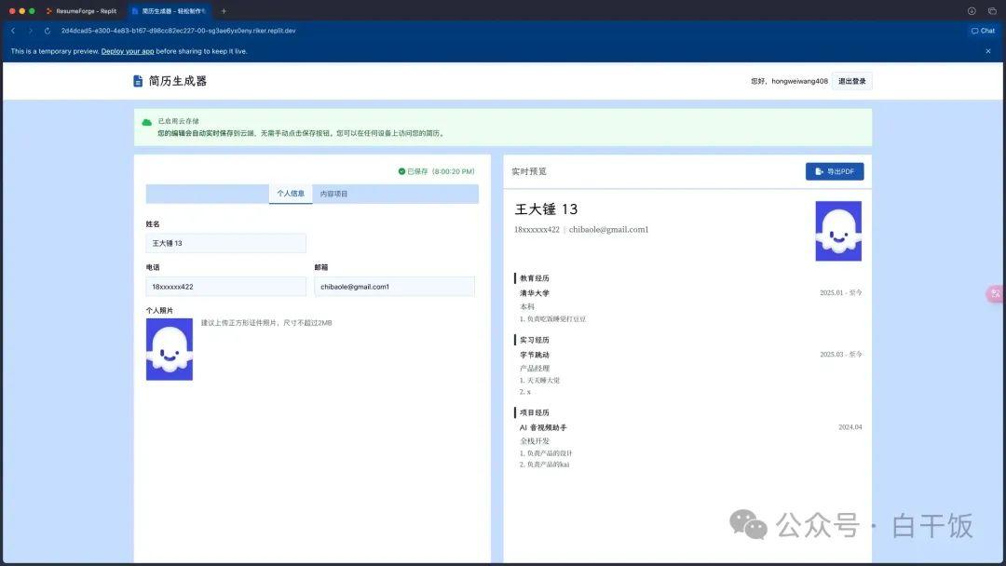Click the ghost avatar in the resume preview
This screenshot has width=1006, height=566.
tap(838, 231)
